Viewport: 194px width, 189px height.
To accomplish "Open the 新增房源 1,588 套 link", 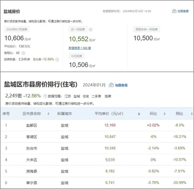I will click(x=80, y=48).
